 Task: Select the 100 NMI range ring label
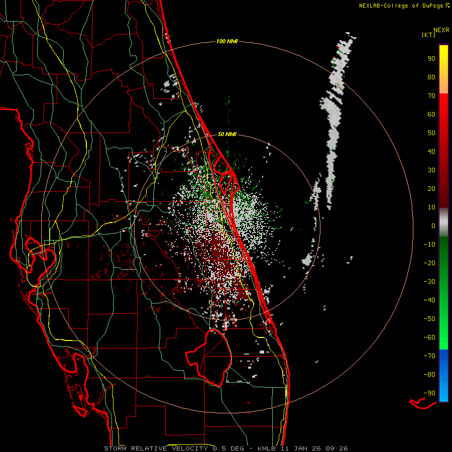point(227,42)
